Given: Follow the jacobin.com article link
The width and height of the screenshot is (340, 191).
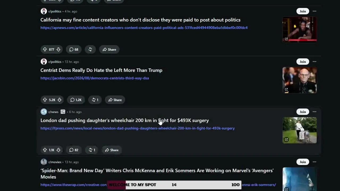Looking at the screenshot, I should tap(95, 78).
